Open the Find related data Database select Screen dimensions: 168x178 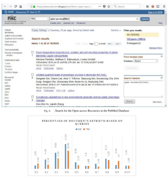[146, 61]
